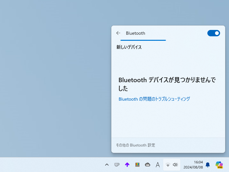The width and height of the screenshot is (229, 172).
Task: Go back using the arrow beside Bluetooth
Action: (118, 33)
